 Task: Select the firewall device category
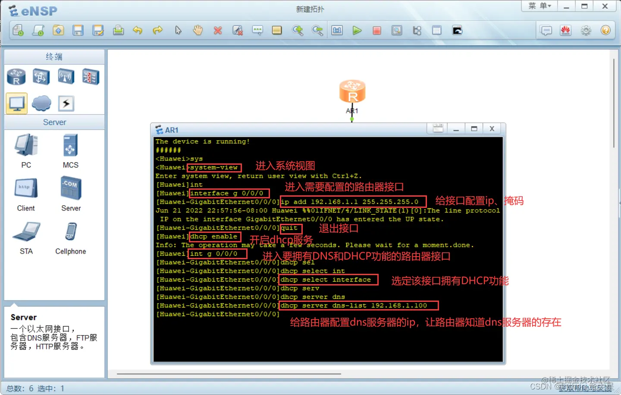(91, 77)
